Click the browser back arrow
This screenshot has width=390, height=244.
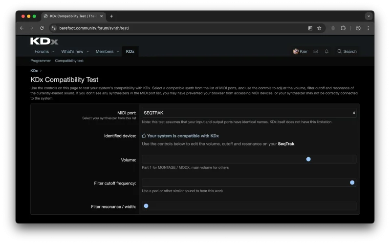click(x=22, y=28)
